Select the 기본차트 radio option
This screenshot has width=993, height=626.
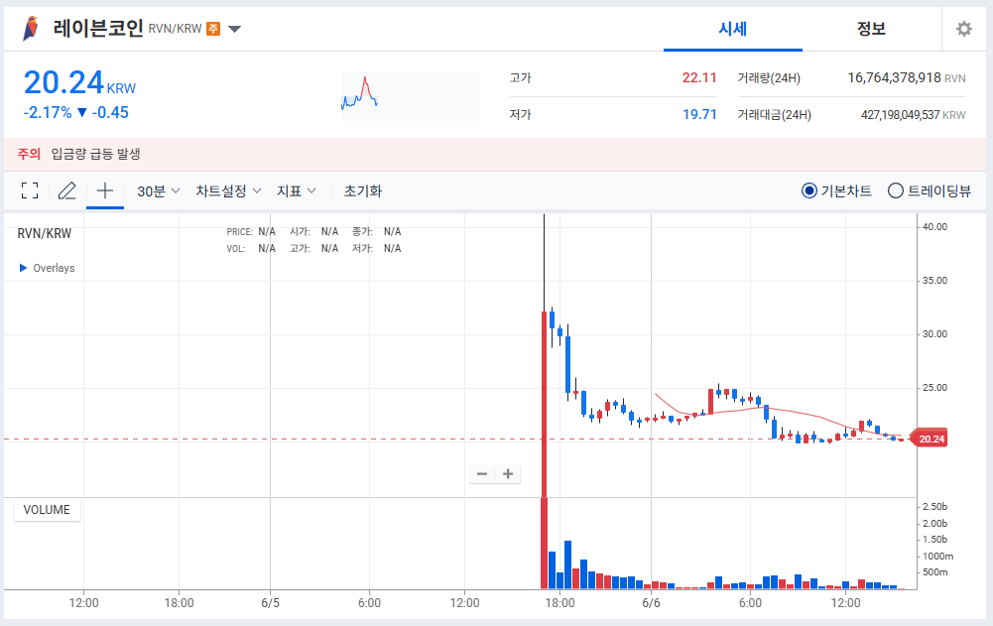coord(836,190)
